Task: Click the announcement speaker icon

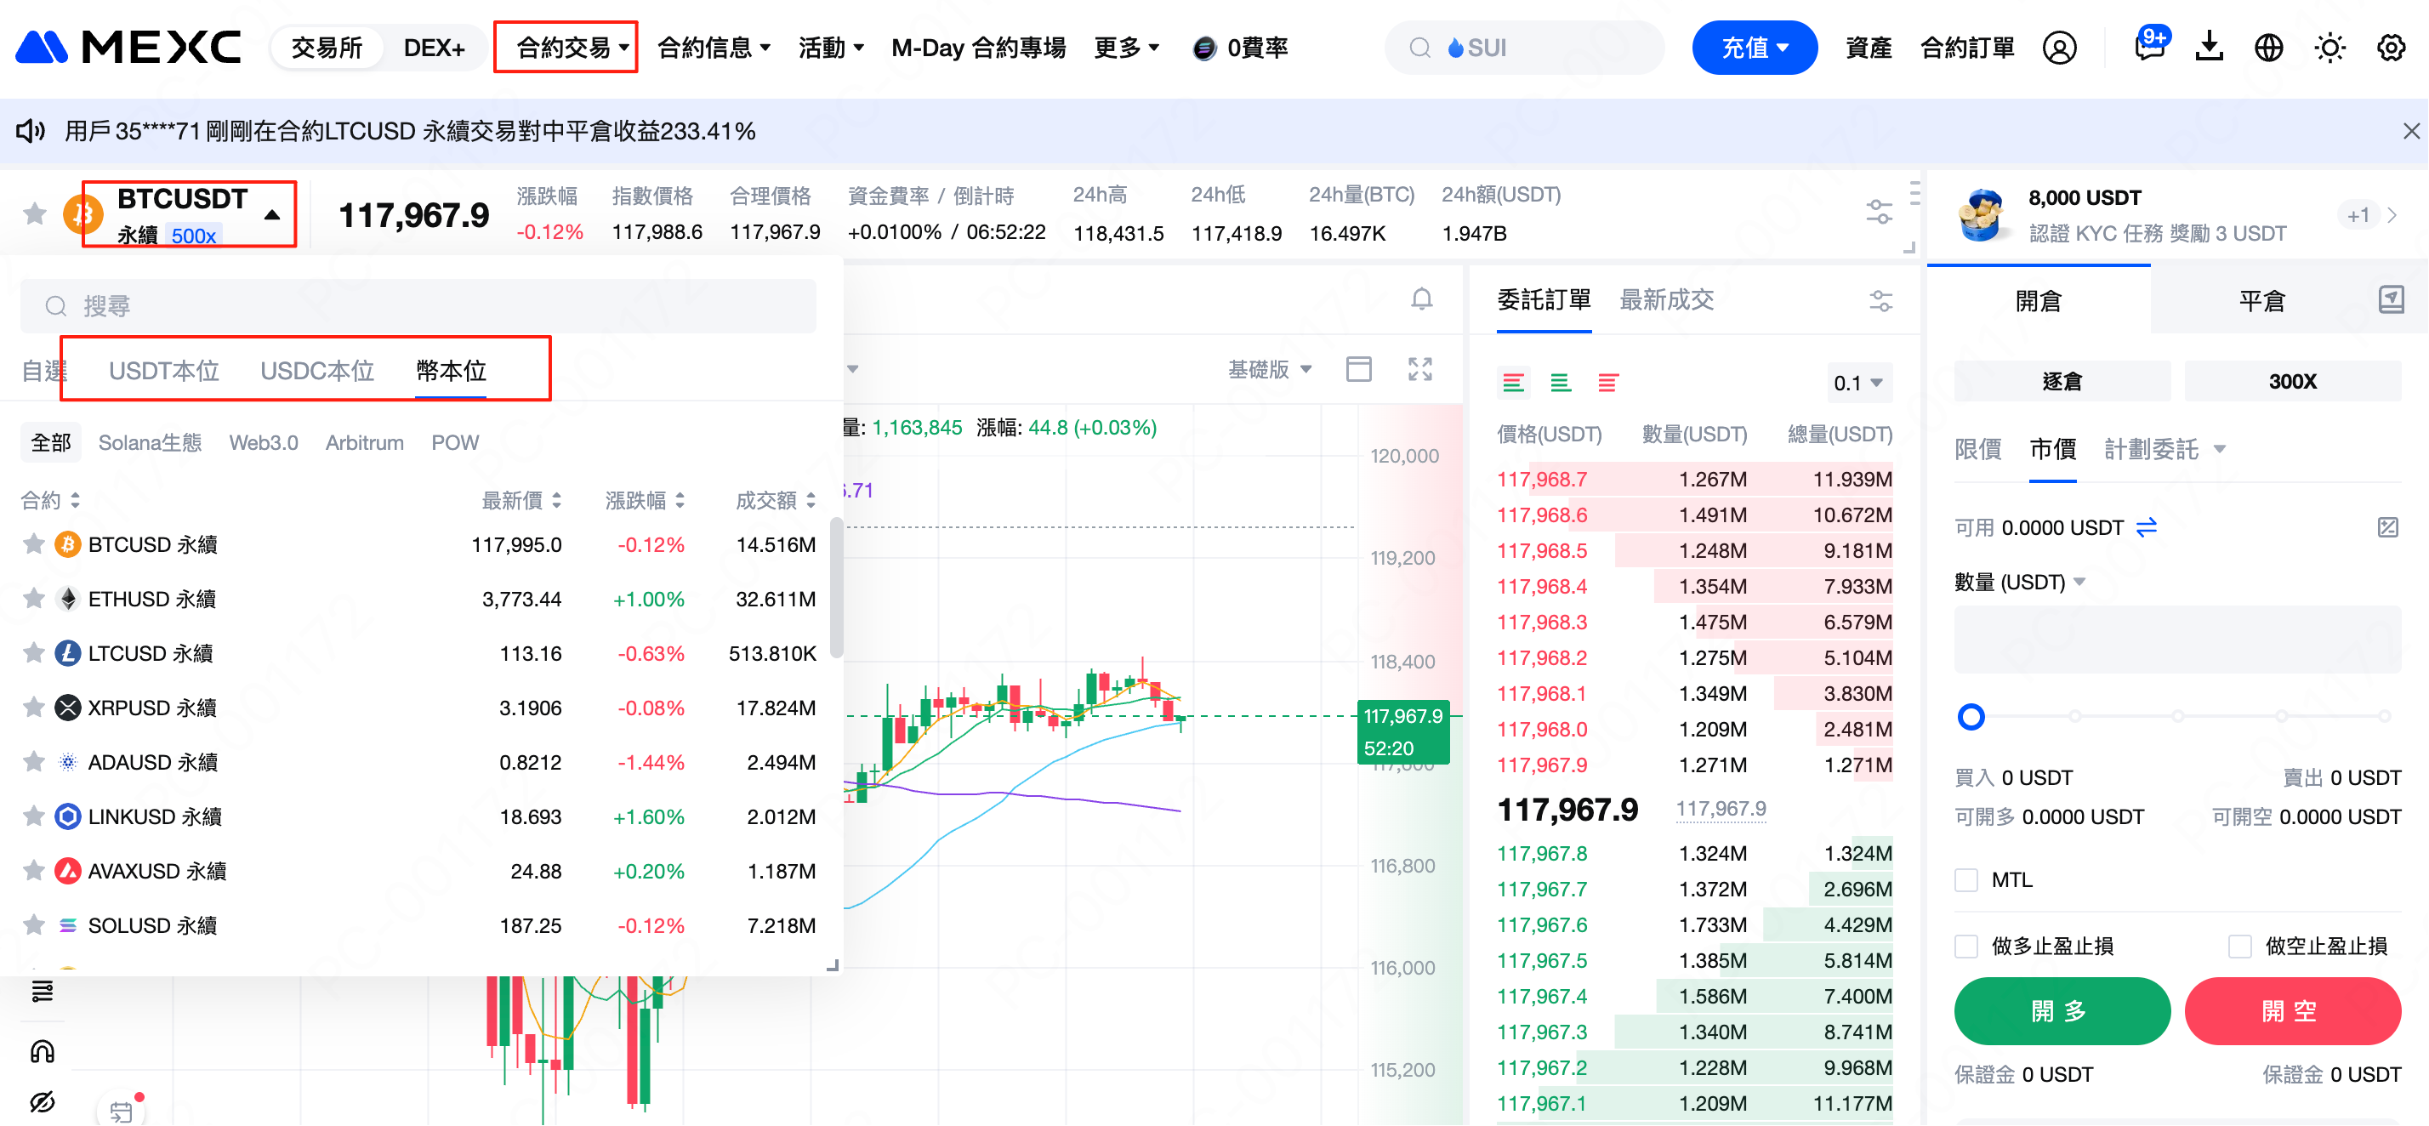Action: pyautogui.click(x=30, y=130)
